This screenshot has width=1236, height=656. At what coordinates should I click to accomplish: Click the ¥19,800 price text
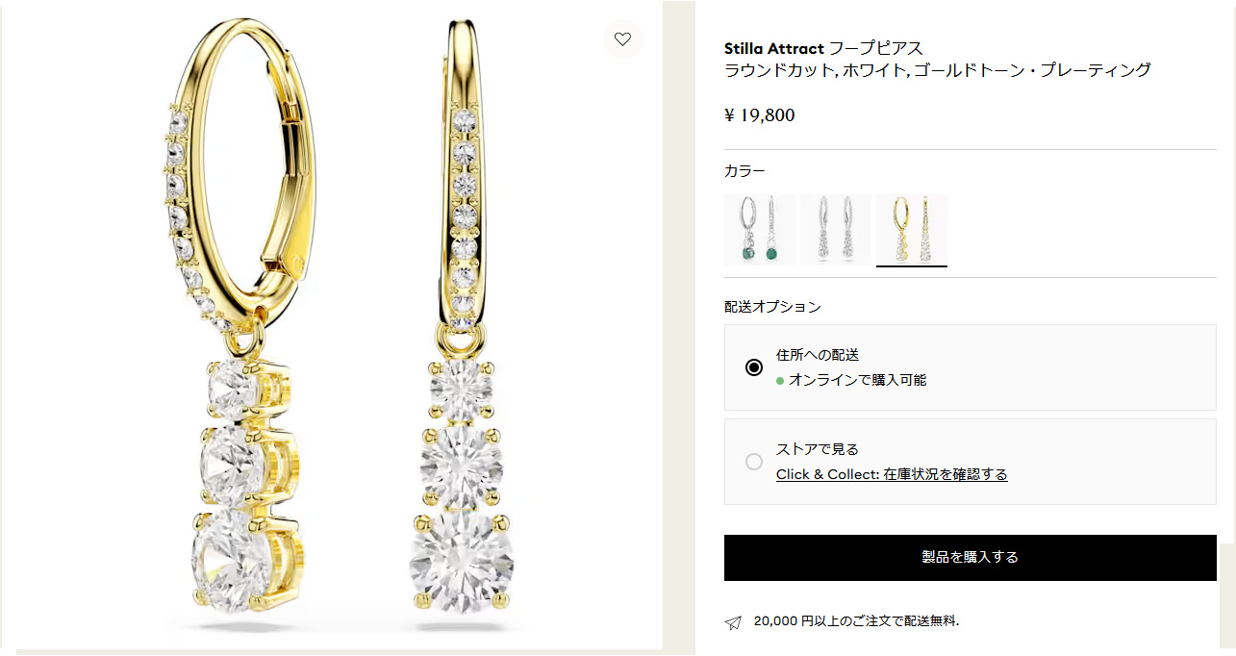[760, 114]
